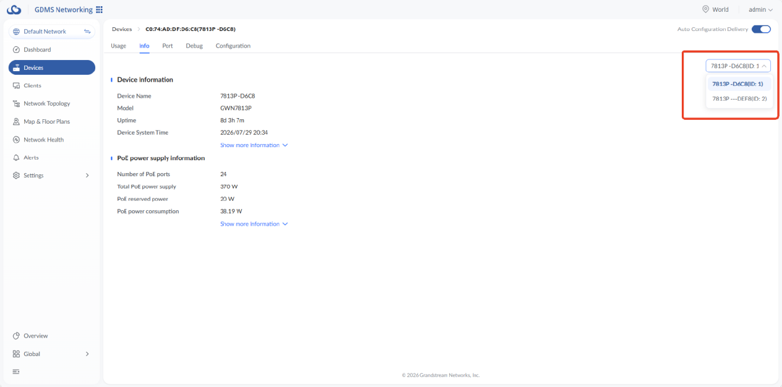This screenshot has height=387, width=782.
Task: Switch to the Port tab
Action: point(167,46)
